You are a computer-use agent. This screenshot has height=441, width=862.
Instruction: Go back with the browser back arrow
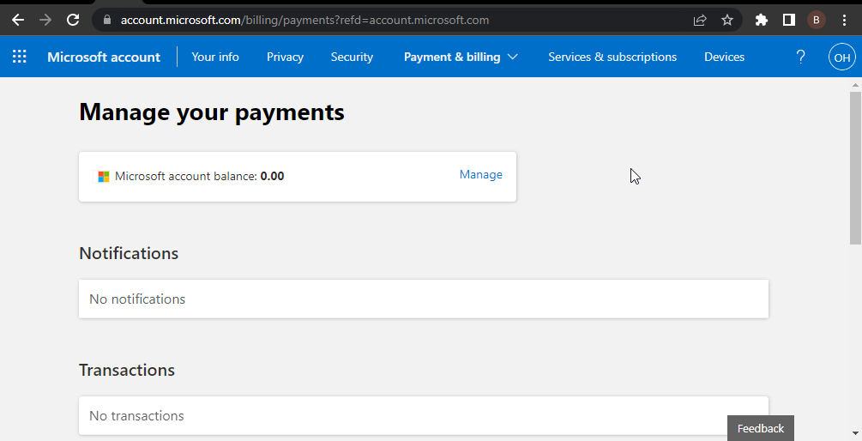point(18,21)
